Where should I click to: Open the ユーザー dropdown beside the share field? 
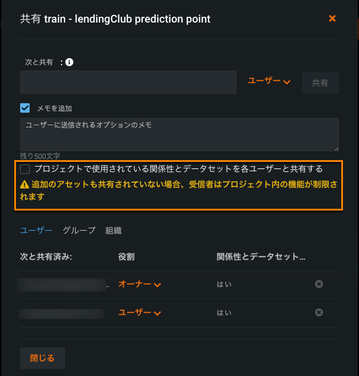pos(269,81)
